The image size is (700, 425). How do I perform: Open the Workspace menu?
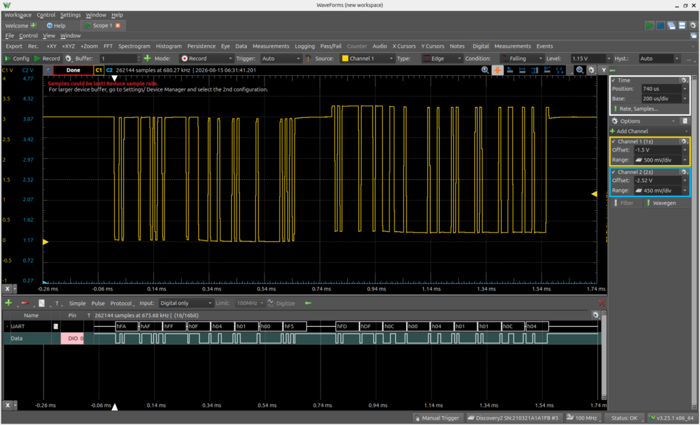pos(18,15)
